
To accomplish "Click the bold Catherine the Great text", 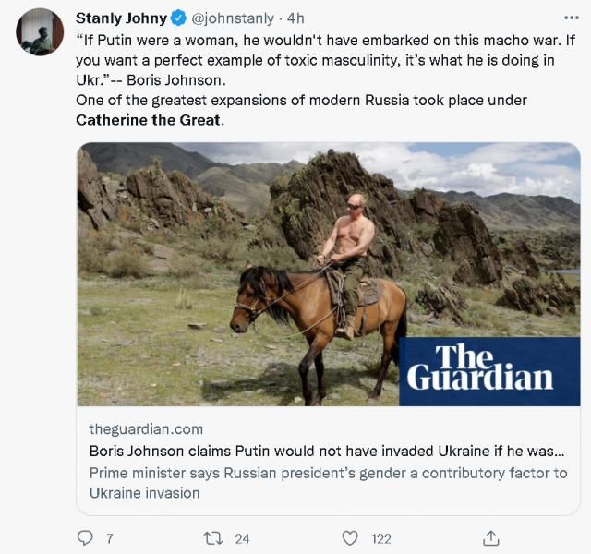I will tap(150, 119).
